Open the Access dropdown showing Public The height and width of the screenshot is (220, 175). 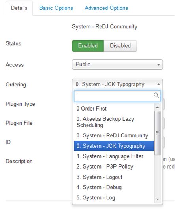point(117,64)
